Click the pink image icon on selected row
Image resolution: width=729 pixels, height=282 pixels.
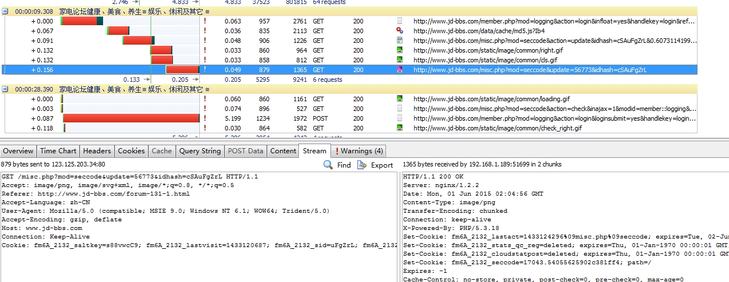400,70
